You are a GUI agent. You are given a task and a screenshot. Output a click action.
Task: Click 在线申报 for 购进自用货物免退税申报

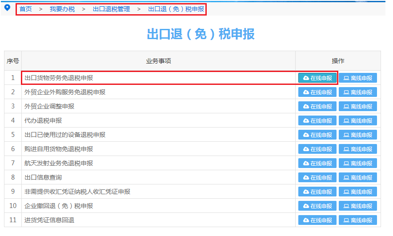[317, 149]
